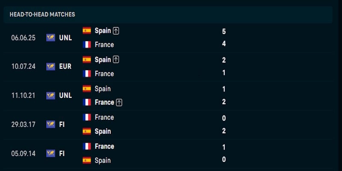This screenshot has height=171, width=342.
Task: Select France team name in 10.07.24 match
Action: coord(104,74)
